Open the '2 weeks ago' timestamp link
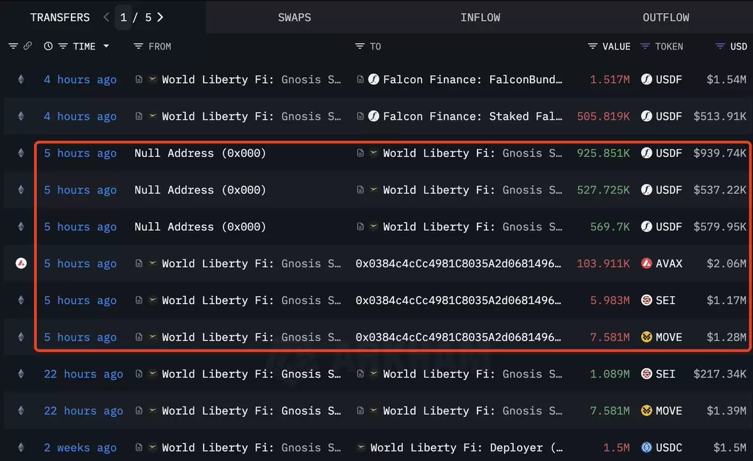This screenshot has width=753, height=461. (x=80, y=448)
